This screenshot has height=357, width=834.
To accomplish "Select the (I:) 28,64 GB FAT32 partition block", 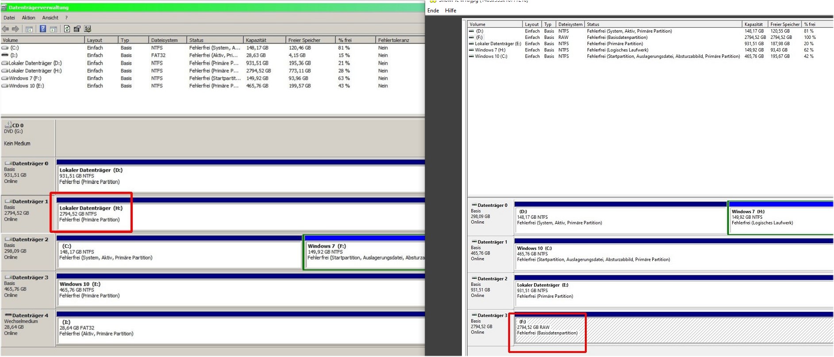I will pos(241,330).
